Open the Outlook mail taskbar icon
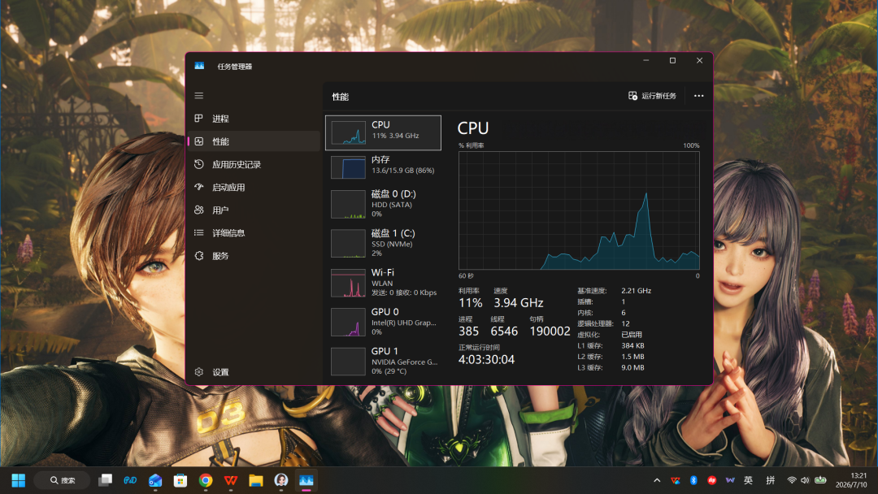Screen dimensions: 878x494 point(155,480)
